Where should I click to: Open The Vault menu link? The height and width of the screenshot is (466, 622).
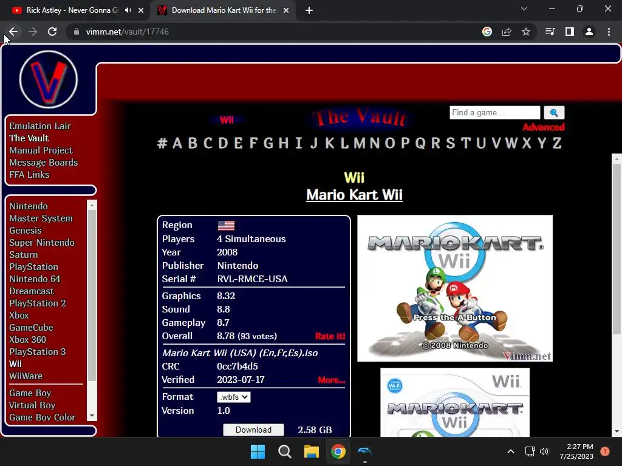pos(29,138)
